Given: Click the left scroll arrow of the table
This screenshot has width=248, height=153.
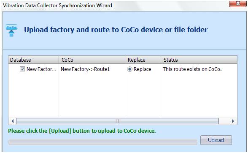Looking at the screenshot, I should pyautogui.click(x=12, y=121).
